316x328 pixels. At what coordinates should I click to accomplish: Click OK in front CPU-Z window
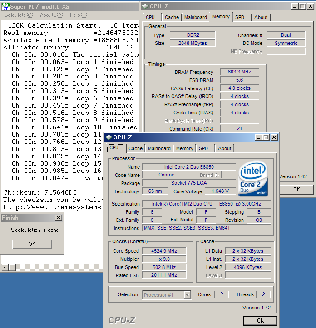pyautogui.click(x=260, y=321)
